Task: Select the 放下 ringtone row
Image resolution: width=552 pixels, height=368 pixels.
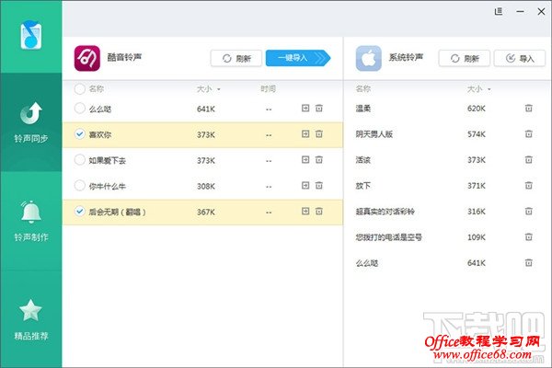Action: [x=447, y=186]
